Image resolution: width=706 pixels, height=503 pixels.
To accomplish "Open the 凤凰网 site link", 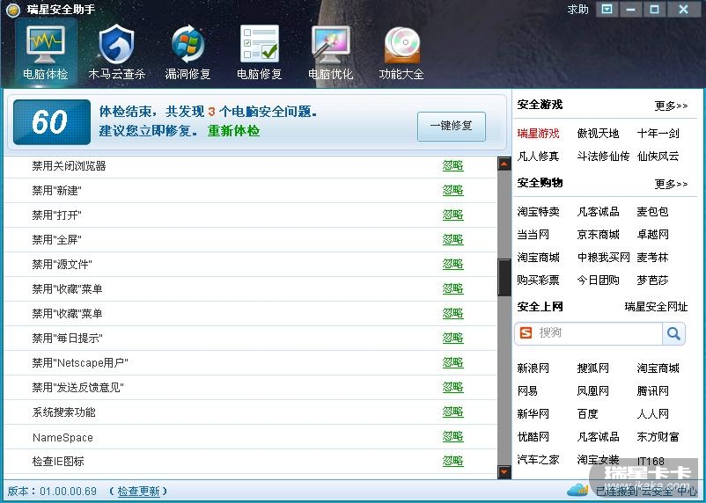I will (x=593, y=391).
